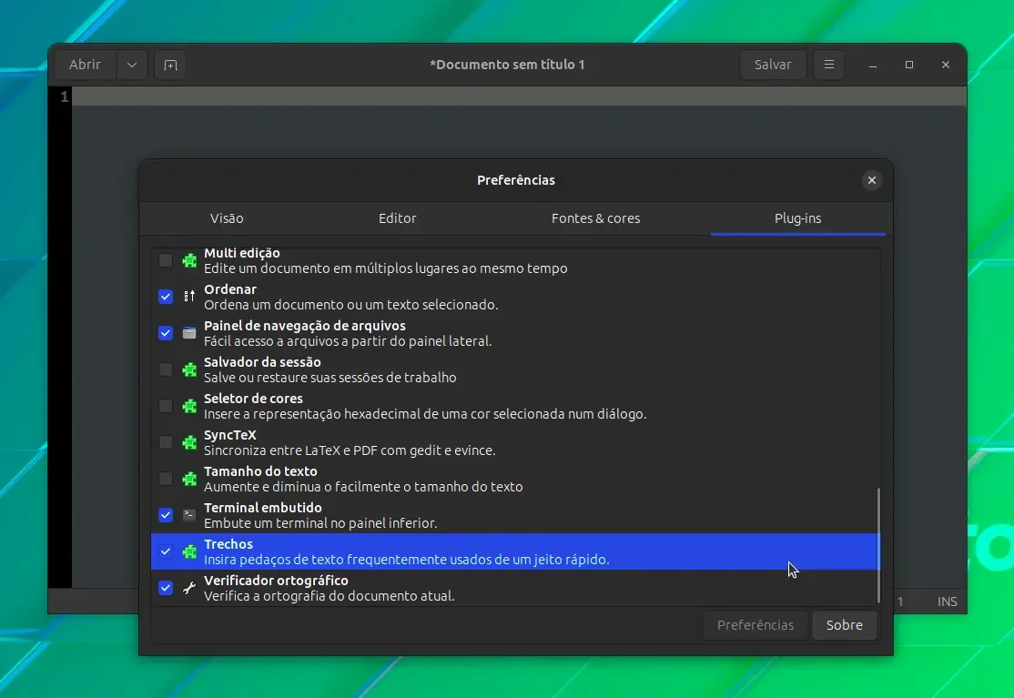Image resolution: width=1014 pixels, height=698 pixels.
Task: Select the Visão tab
Action: point(227,218)
